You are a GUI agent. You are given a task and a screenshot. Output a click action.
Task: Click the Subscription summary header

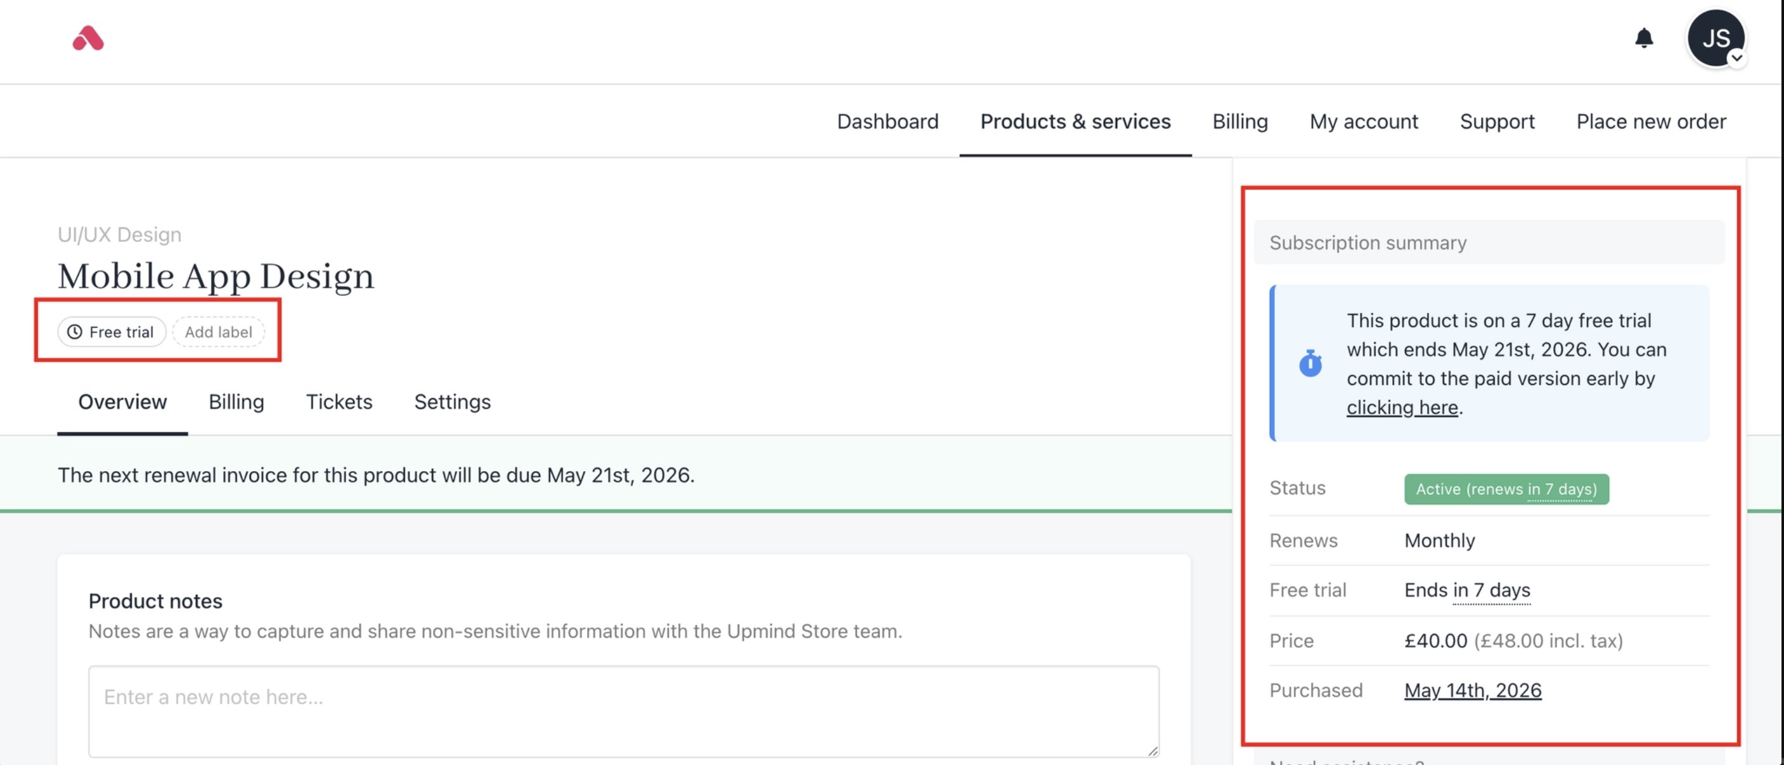[x=1489, y=243]
